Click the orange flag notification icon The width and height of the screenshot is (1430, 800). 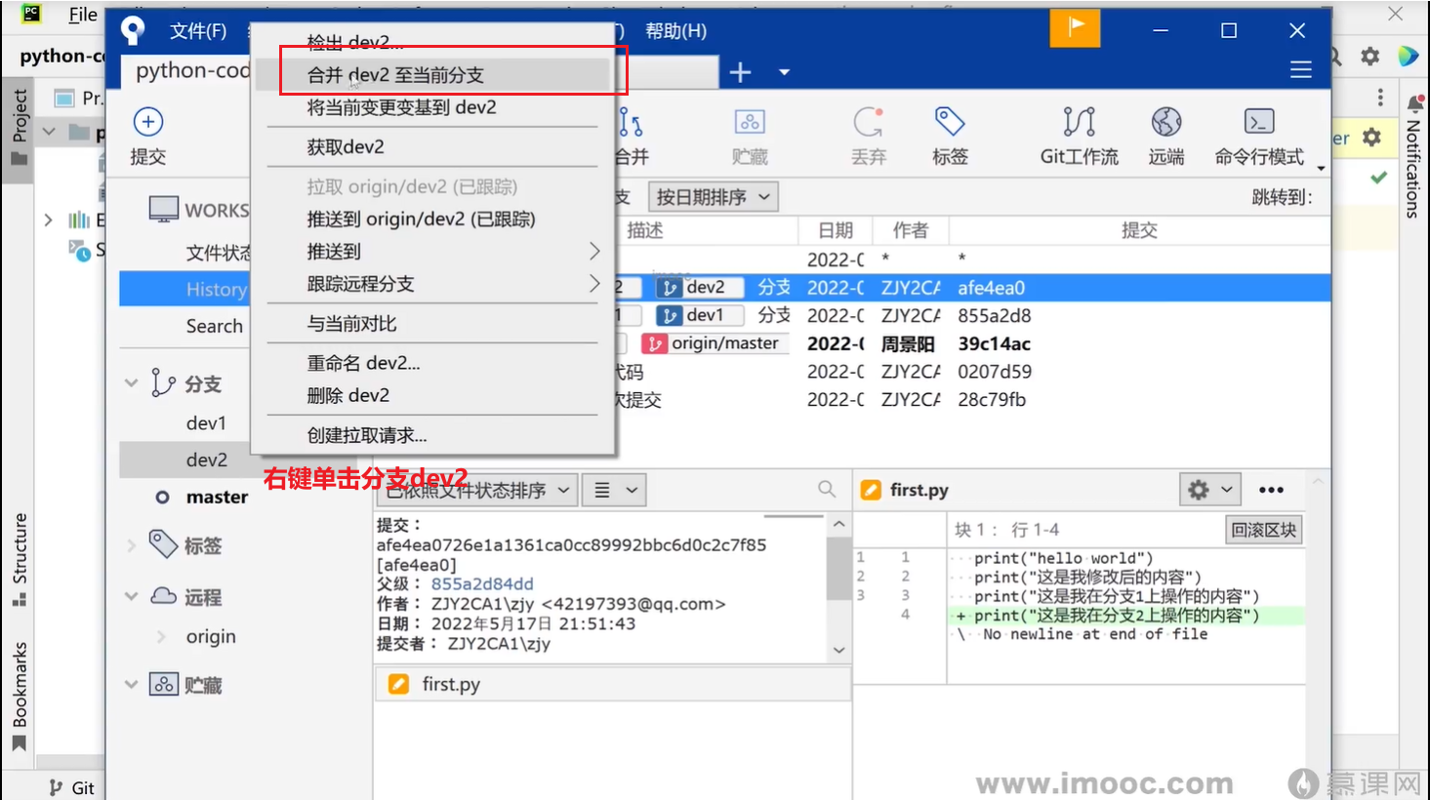[1075, 28]
